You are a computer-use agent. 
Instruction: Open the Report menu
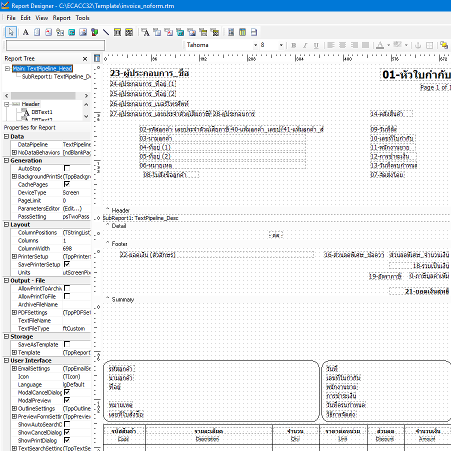click(x=62, y=18)
